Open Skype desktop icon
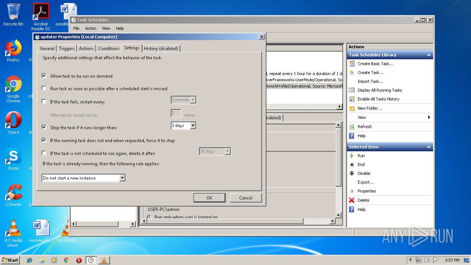The image size is (471, 265). pyautogui.click(x=13, y=159)
